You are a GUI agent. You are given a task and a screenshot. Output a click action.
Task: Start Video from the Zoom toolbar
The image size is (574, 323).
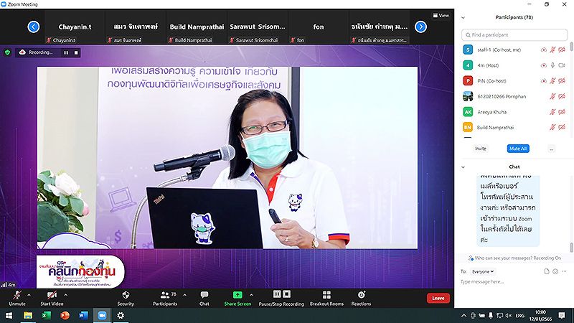click(52, 298)
